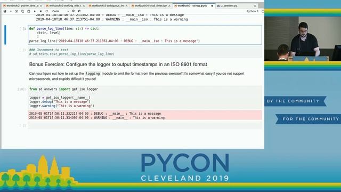Click the kernel status circle indicator

click(263, 11)
